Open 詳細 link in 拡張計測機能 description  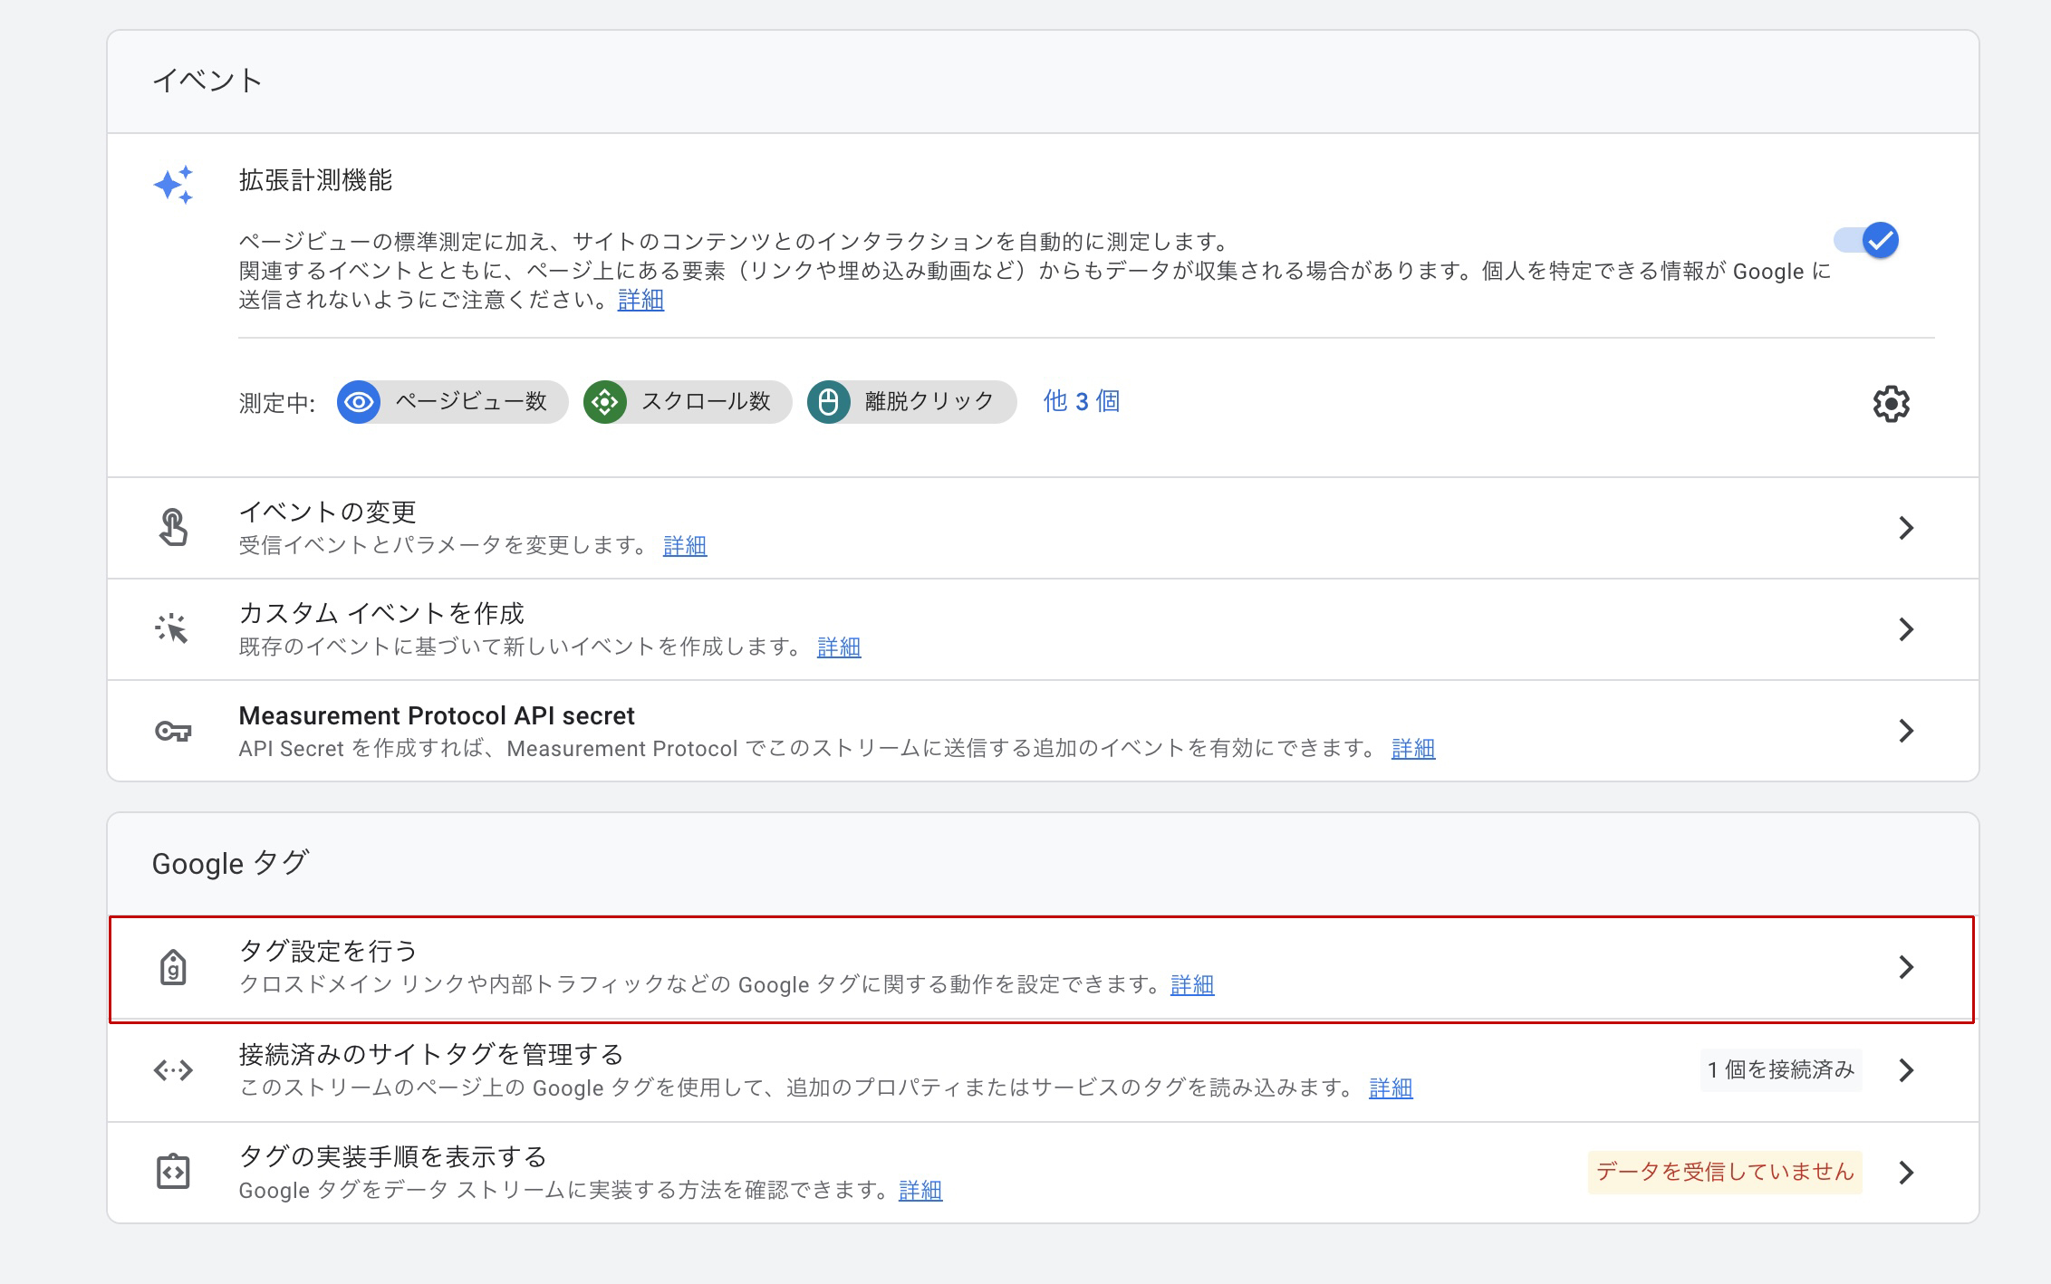click(640, 300)
